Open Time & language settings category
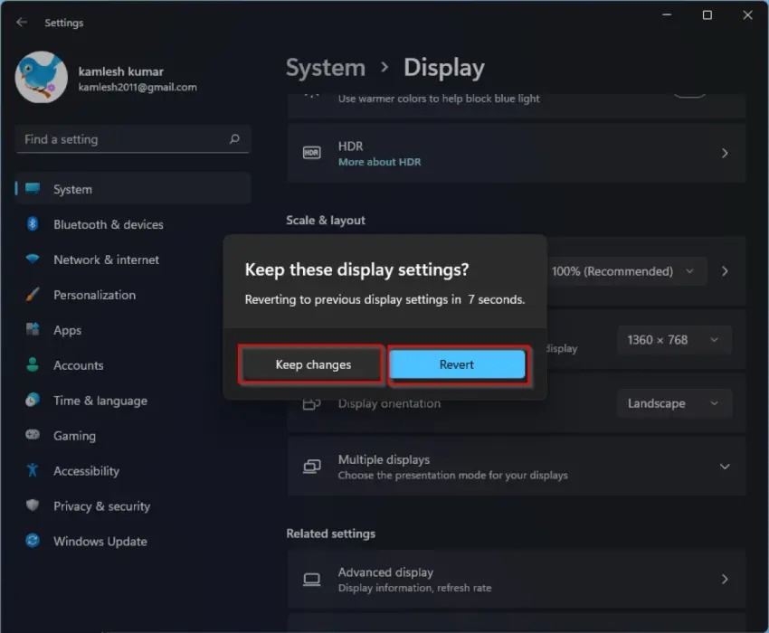Screen dimensions: 769x633 [x=100, y=401]
